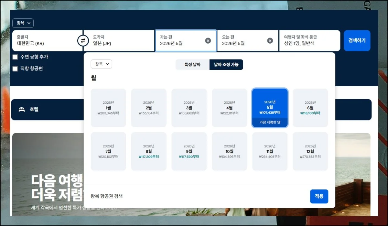Choose the 2026년 12월 month tile
The height and width of the screenshot is (226, 388).
(x=310, y=151)
